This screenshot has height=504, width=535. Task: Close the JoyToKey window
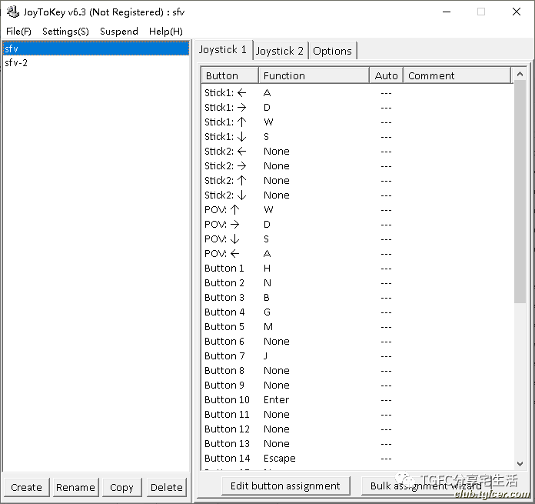(x=517, y=12)
